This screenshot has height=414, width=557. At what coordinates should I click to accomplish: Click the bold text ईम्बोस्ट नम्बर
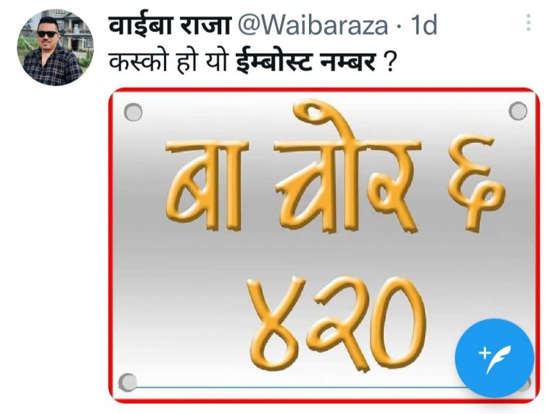(x=306, y=62)
